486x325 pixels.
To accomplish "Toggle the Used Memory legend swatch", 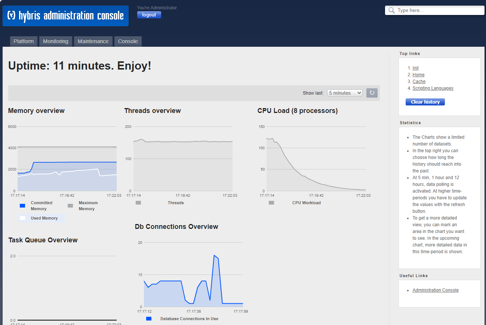I will pyautogui.click(x=22, y=218).
